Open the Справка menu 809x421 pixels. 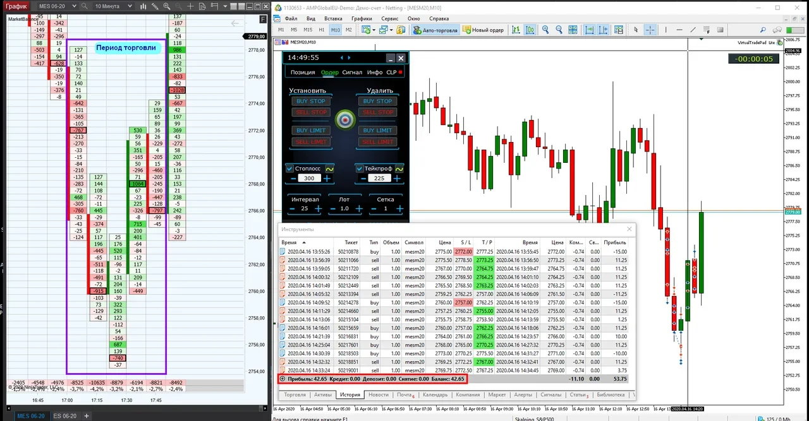(x=439, y=18)
